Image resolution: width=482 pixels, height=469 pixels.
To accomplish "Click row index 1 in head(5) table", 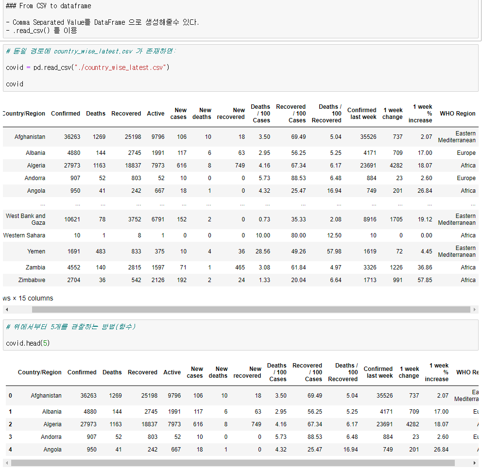I will pyautogui.click(x=11, y=411).
